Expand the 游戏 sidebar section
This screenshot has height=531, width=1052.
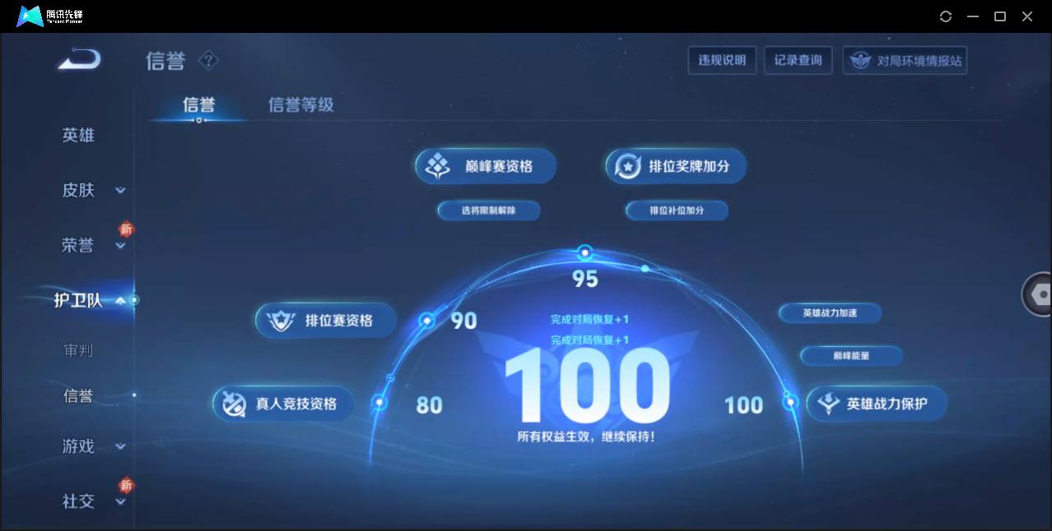120,446
